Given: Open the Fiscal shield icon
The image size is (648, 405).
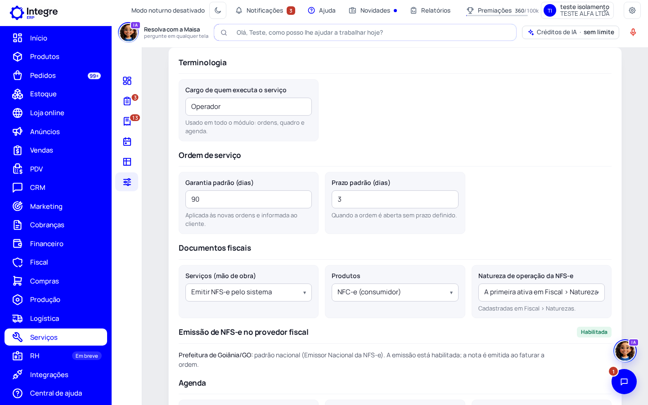Looking at the screenshot, I should tap(18, 262).
